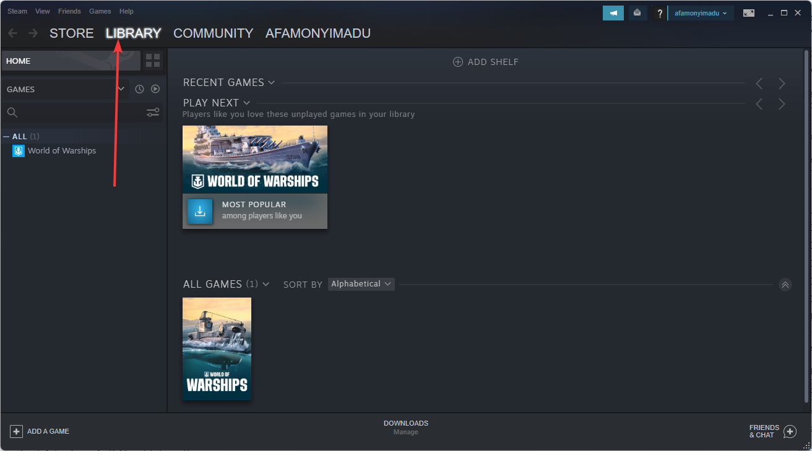
Task: Select the HOME library button
Action: (x=71, y=61)
